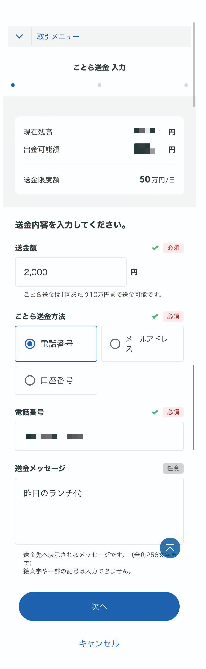Viewport: 206px width, 669px height.
Task: Click the 電話番号 input field
Action: pyautogui.click(x=99, y=436)
